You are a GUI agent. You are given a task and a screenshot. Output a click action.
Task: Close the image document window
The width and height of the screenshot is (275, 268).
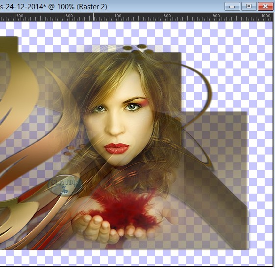[x=265, y=6]
